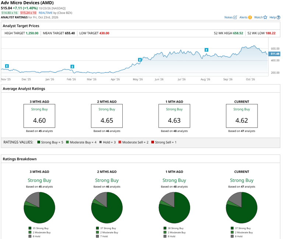
Task: Click earnings marker near Feb '26
Action: (x=72, y=67)
